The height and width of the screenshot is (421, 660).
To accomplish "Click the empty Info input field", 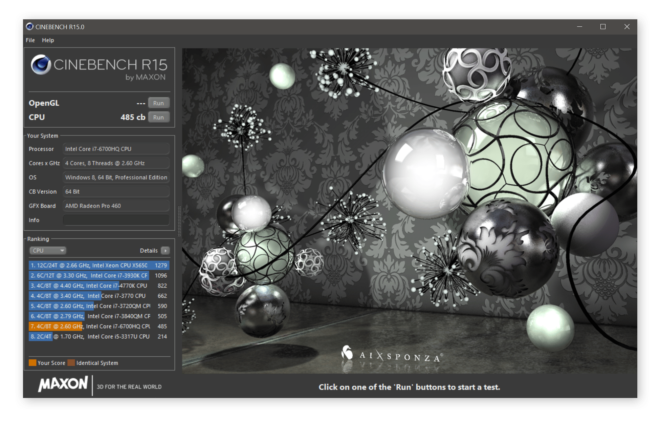I will (116, 220).
